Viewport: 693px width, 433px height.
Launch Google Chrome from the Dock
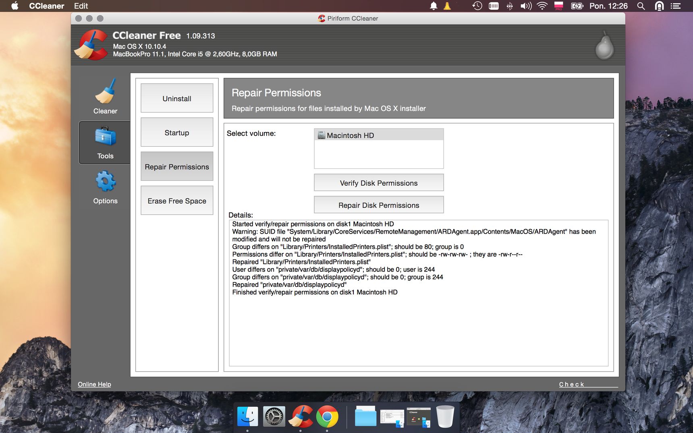point(327,416)
